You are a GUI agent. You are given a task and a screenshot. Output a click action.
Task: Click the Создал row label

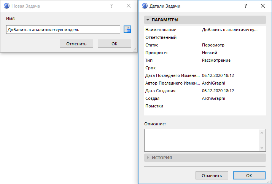(x=152, y=98)
